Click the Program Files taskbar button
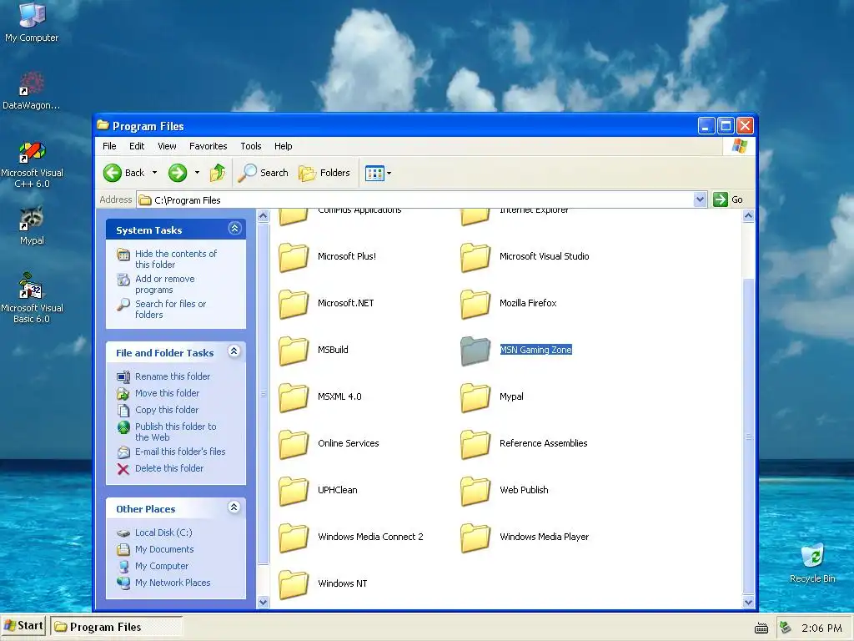Image resolution: width=854 pixels, height=641 pixels. (x=117, y=627)
